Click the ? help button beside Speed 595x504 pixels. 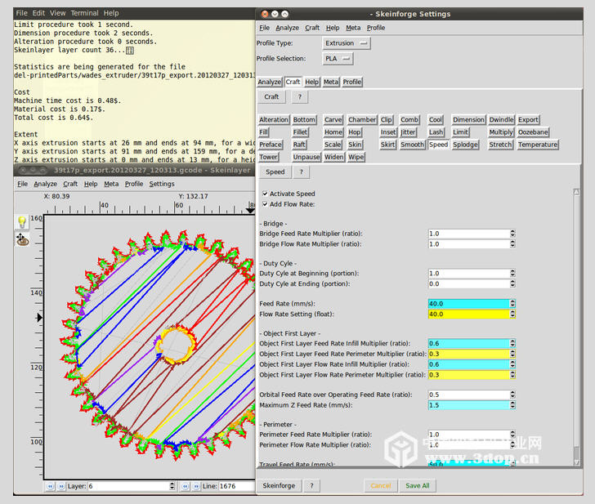(302, 172)
